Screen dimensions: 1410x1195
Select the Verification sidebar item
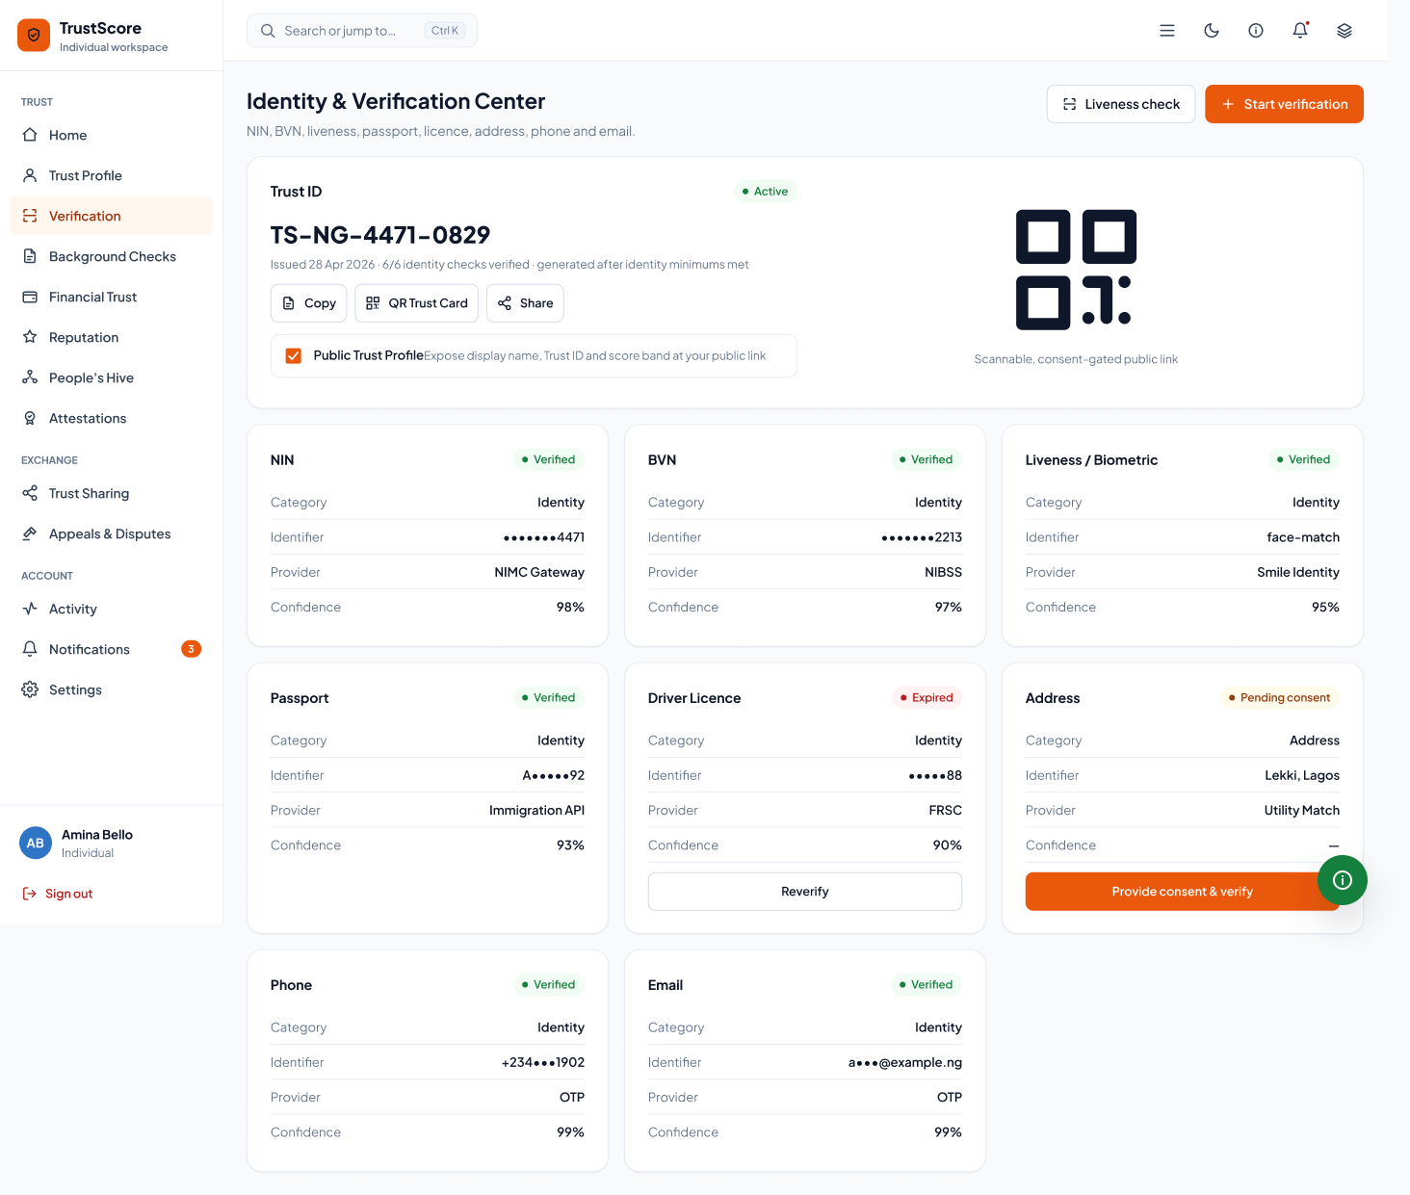(x=112, y=216)
